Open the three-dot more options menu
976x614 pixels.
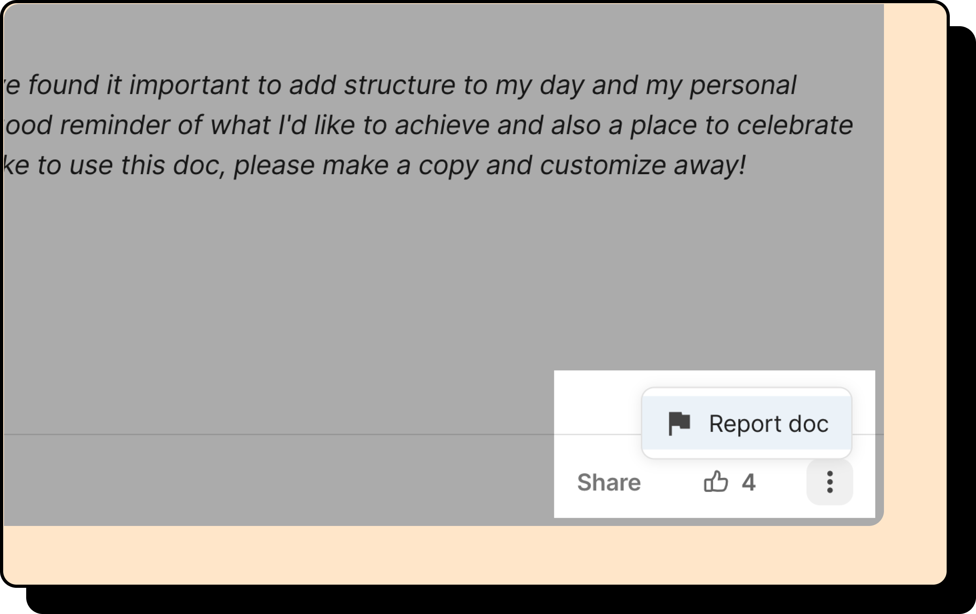tap(830, 482)
